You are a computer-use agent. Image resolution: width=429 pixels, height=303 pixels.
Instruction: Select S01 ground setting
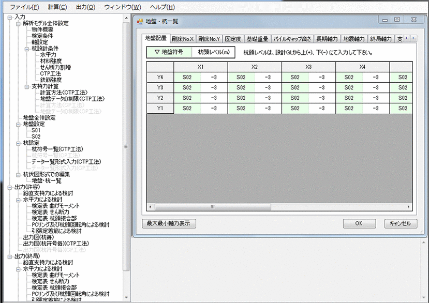36,130
